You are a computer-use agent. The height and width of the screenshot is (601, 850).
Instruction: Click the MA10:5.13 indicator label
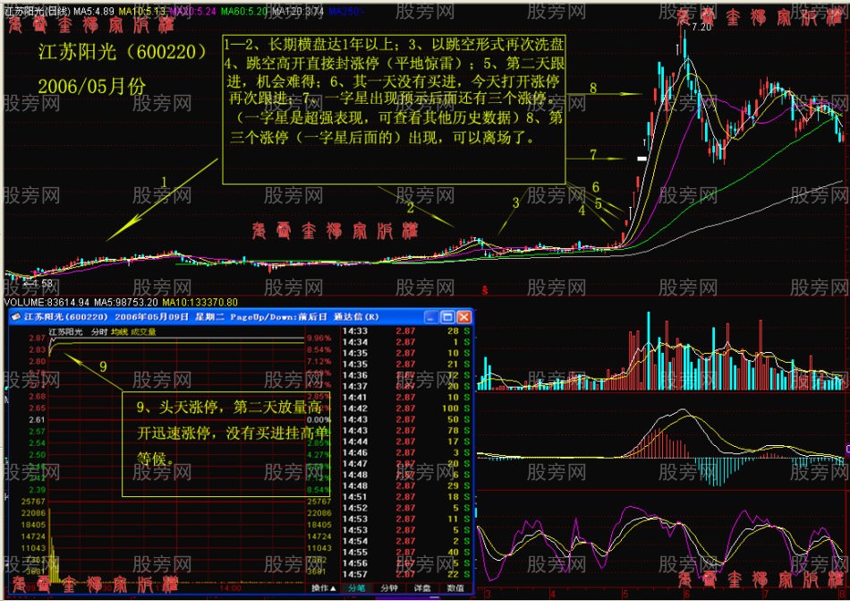tap(142, 11)
